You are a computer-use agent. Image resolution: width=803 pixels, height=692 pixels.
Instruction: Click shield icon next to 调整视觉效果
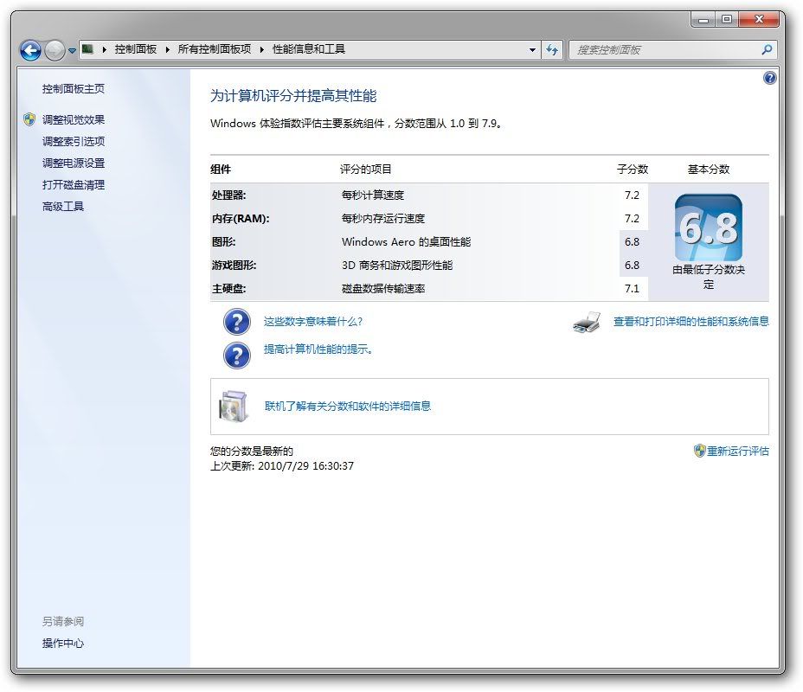point(29,119)
